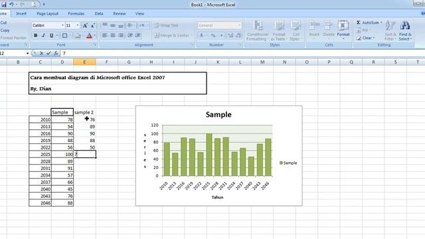
Task: Align text to the top
Action: click(x=105, y=25)
